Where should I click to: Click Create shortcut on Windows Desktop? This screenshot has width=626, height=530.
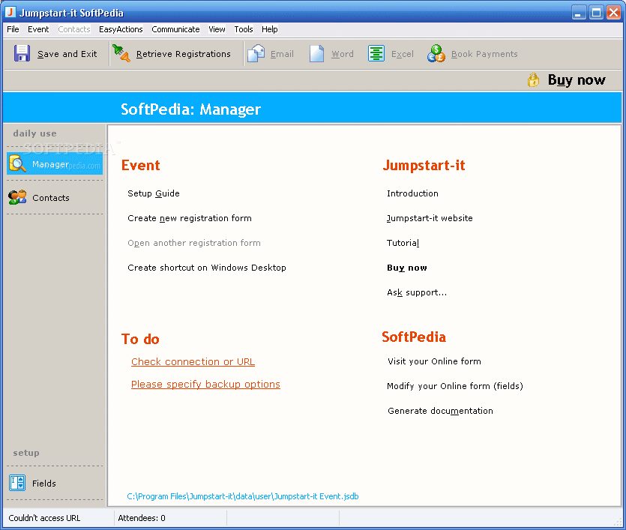point(207,268)
